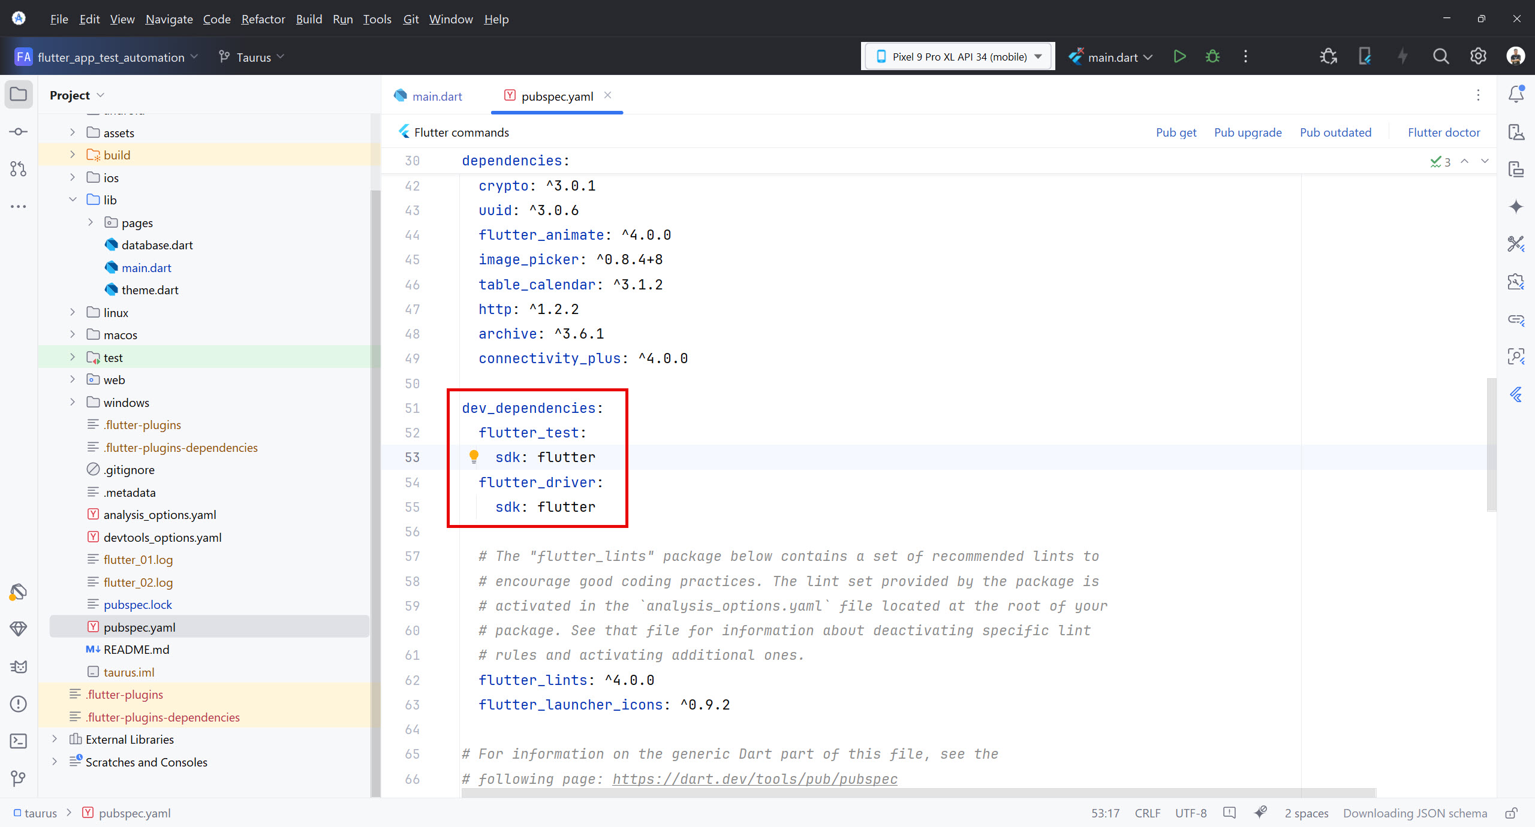
Task: Expand External Libraries node
Action: [55, 739]
